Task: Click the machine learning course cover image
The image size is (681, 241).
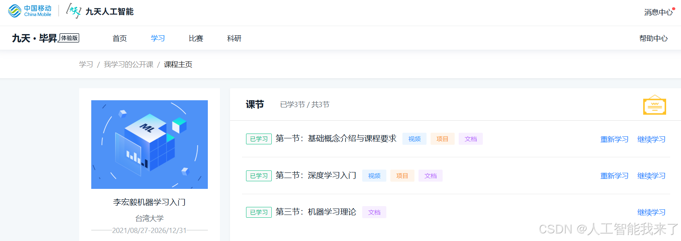Action: pyautogui.click(x=150, y=144)
